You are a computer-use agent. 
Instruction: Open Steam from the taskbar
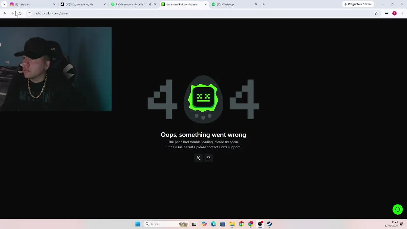pos(269,224)
